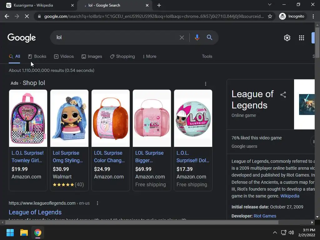The width and height of the screenshot is (320, 240).
Task: Click the blue-haired styling head image
Action: (x=69, y=118)
